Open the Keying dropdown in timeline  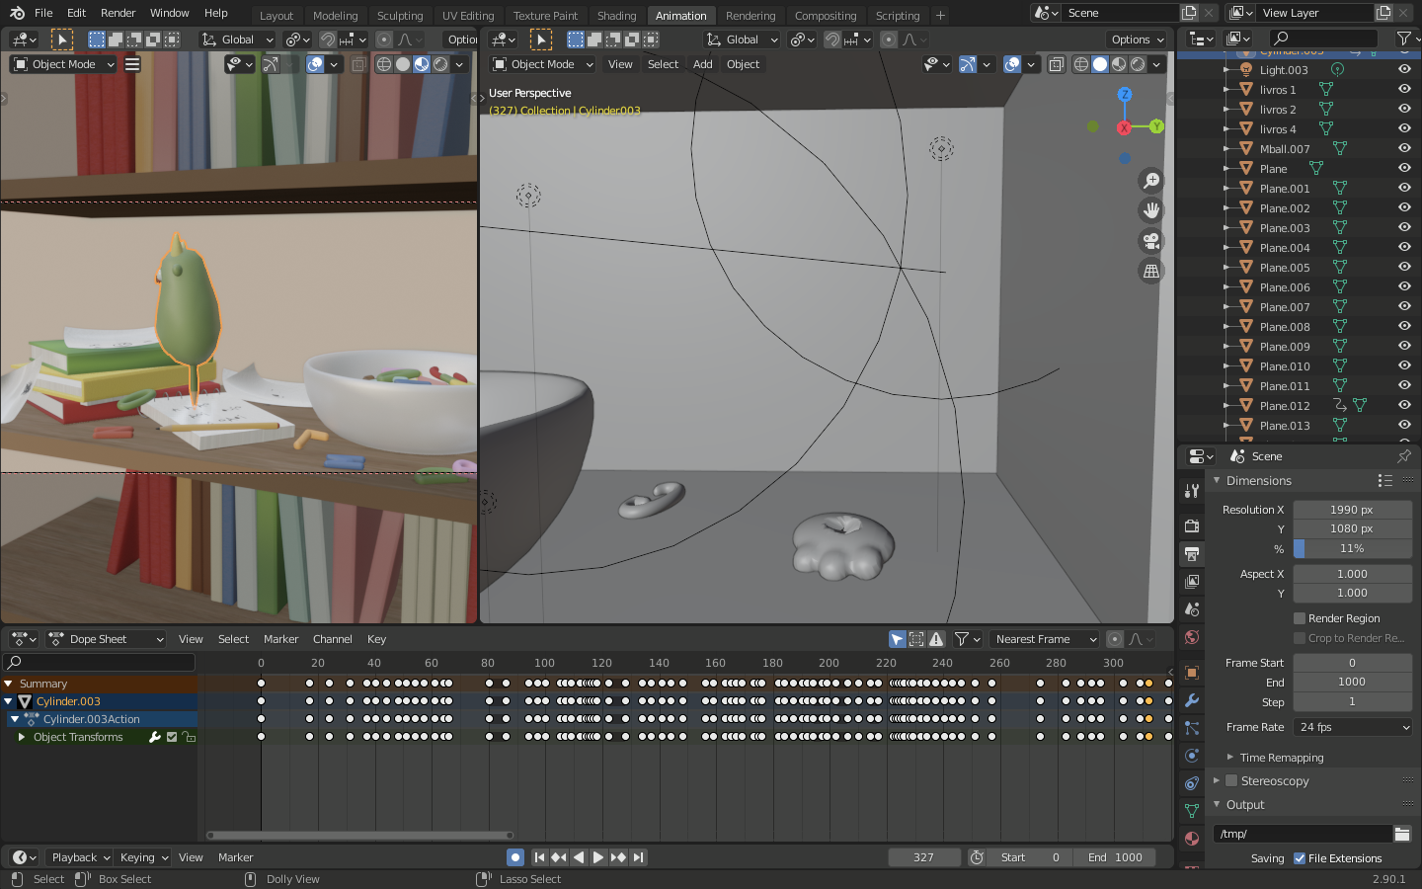pyautogui.click(x=142, y=857)
